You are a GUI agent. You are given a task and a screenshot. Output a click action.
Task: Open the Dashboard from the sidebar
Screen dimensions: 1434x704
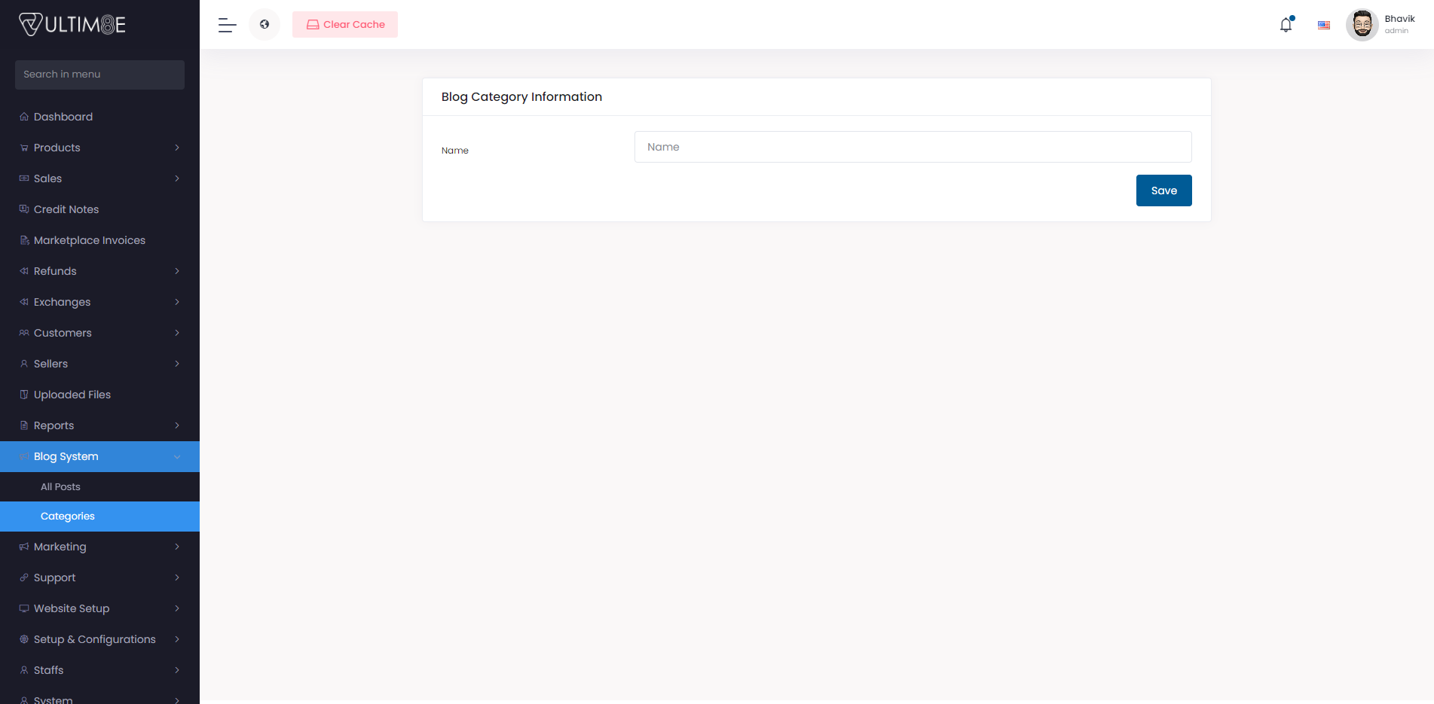click(x=63, y=117)
